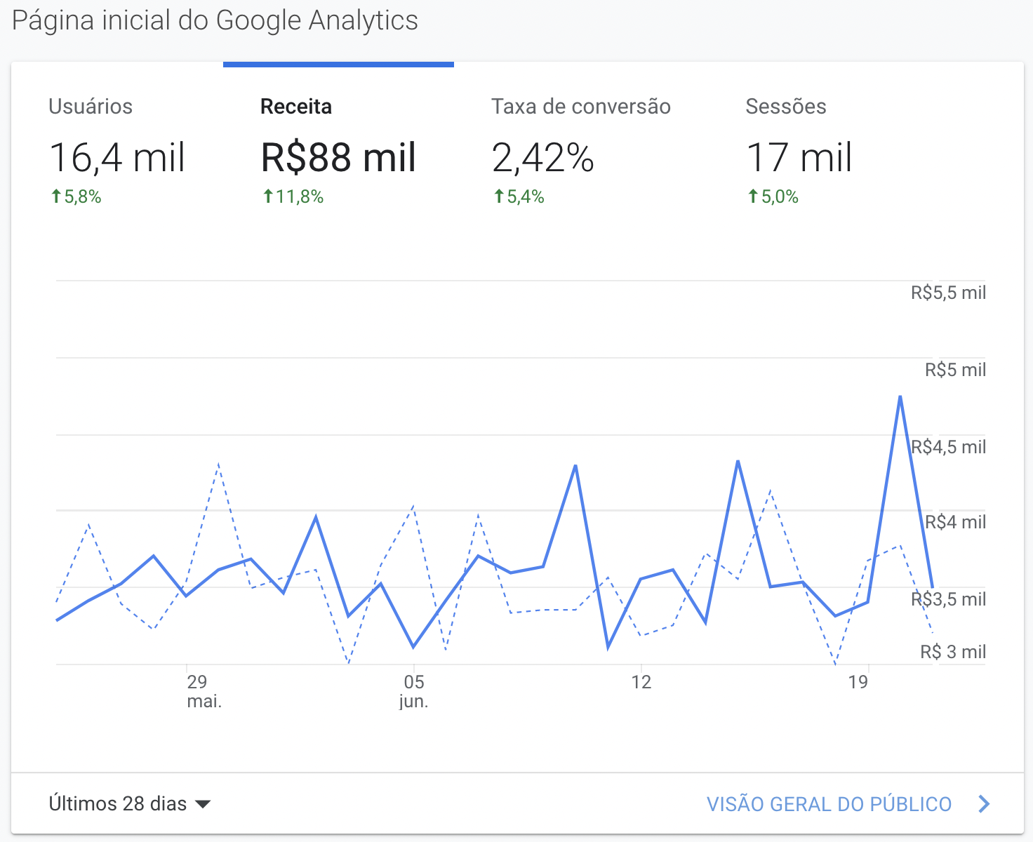The height and width of the screenshot is (842, 1033).
Task: Click the R$4,5 mil axis label
Action: 948,447
